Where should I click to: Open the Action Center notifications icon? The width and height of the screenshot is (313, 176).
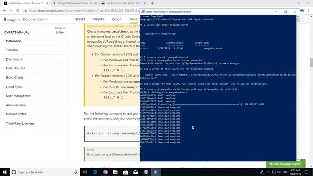306,172
